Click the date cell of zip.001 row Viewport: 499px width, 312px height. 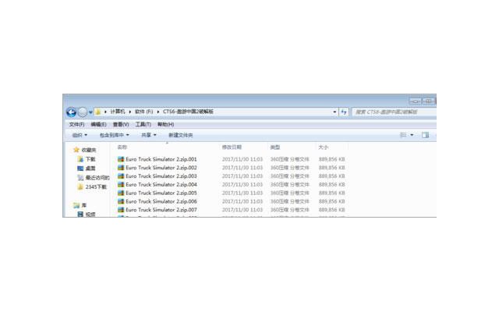point(242,159)
